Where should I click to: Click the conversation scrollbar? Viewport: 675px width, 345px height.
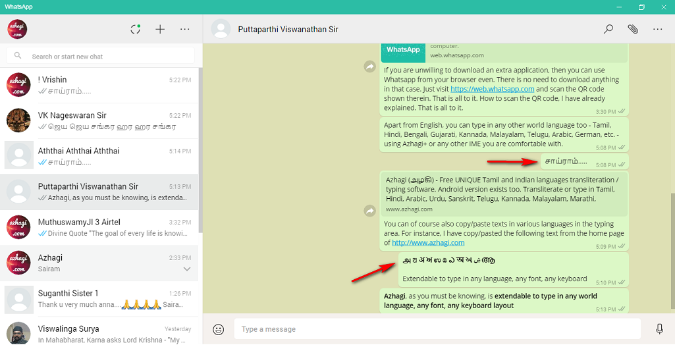(x=673, y=250)
